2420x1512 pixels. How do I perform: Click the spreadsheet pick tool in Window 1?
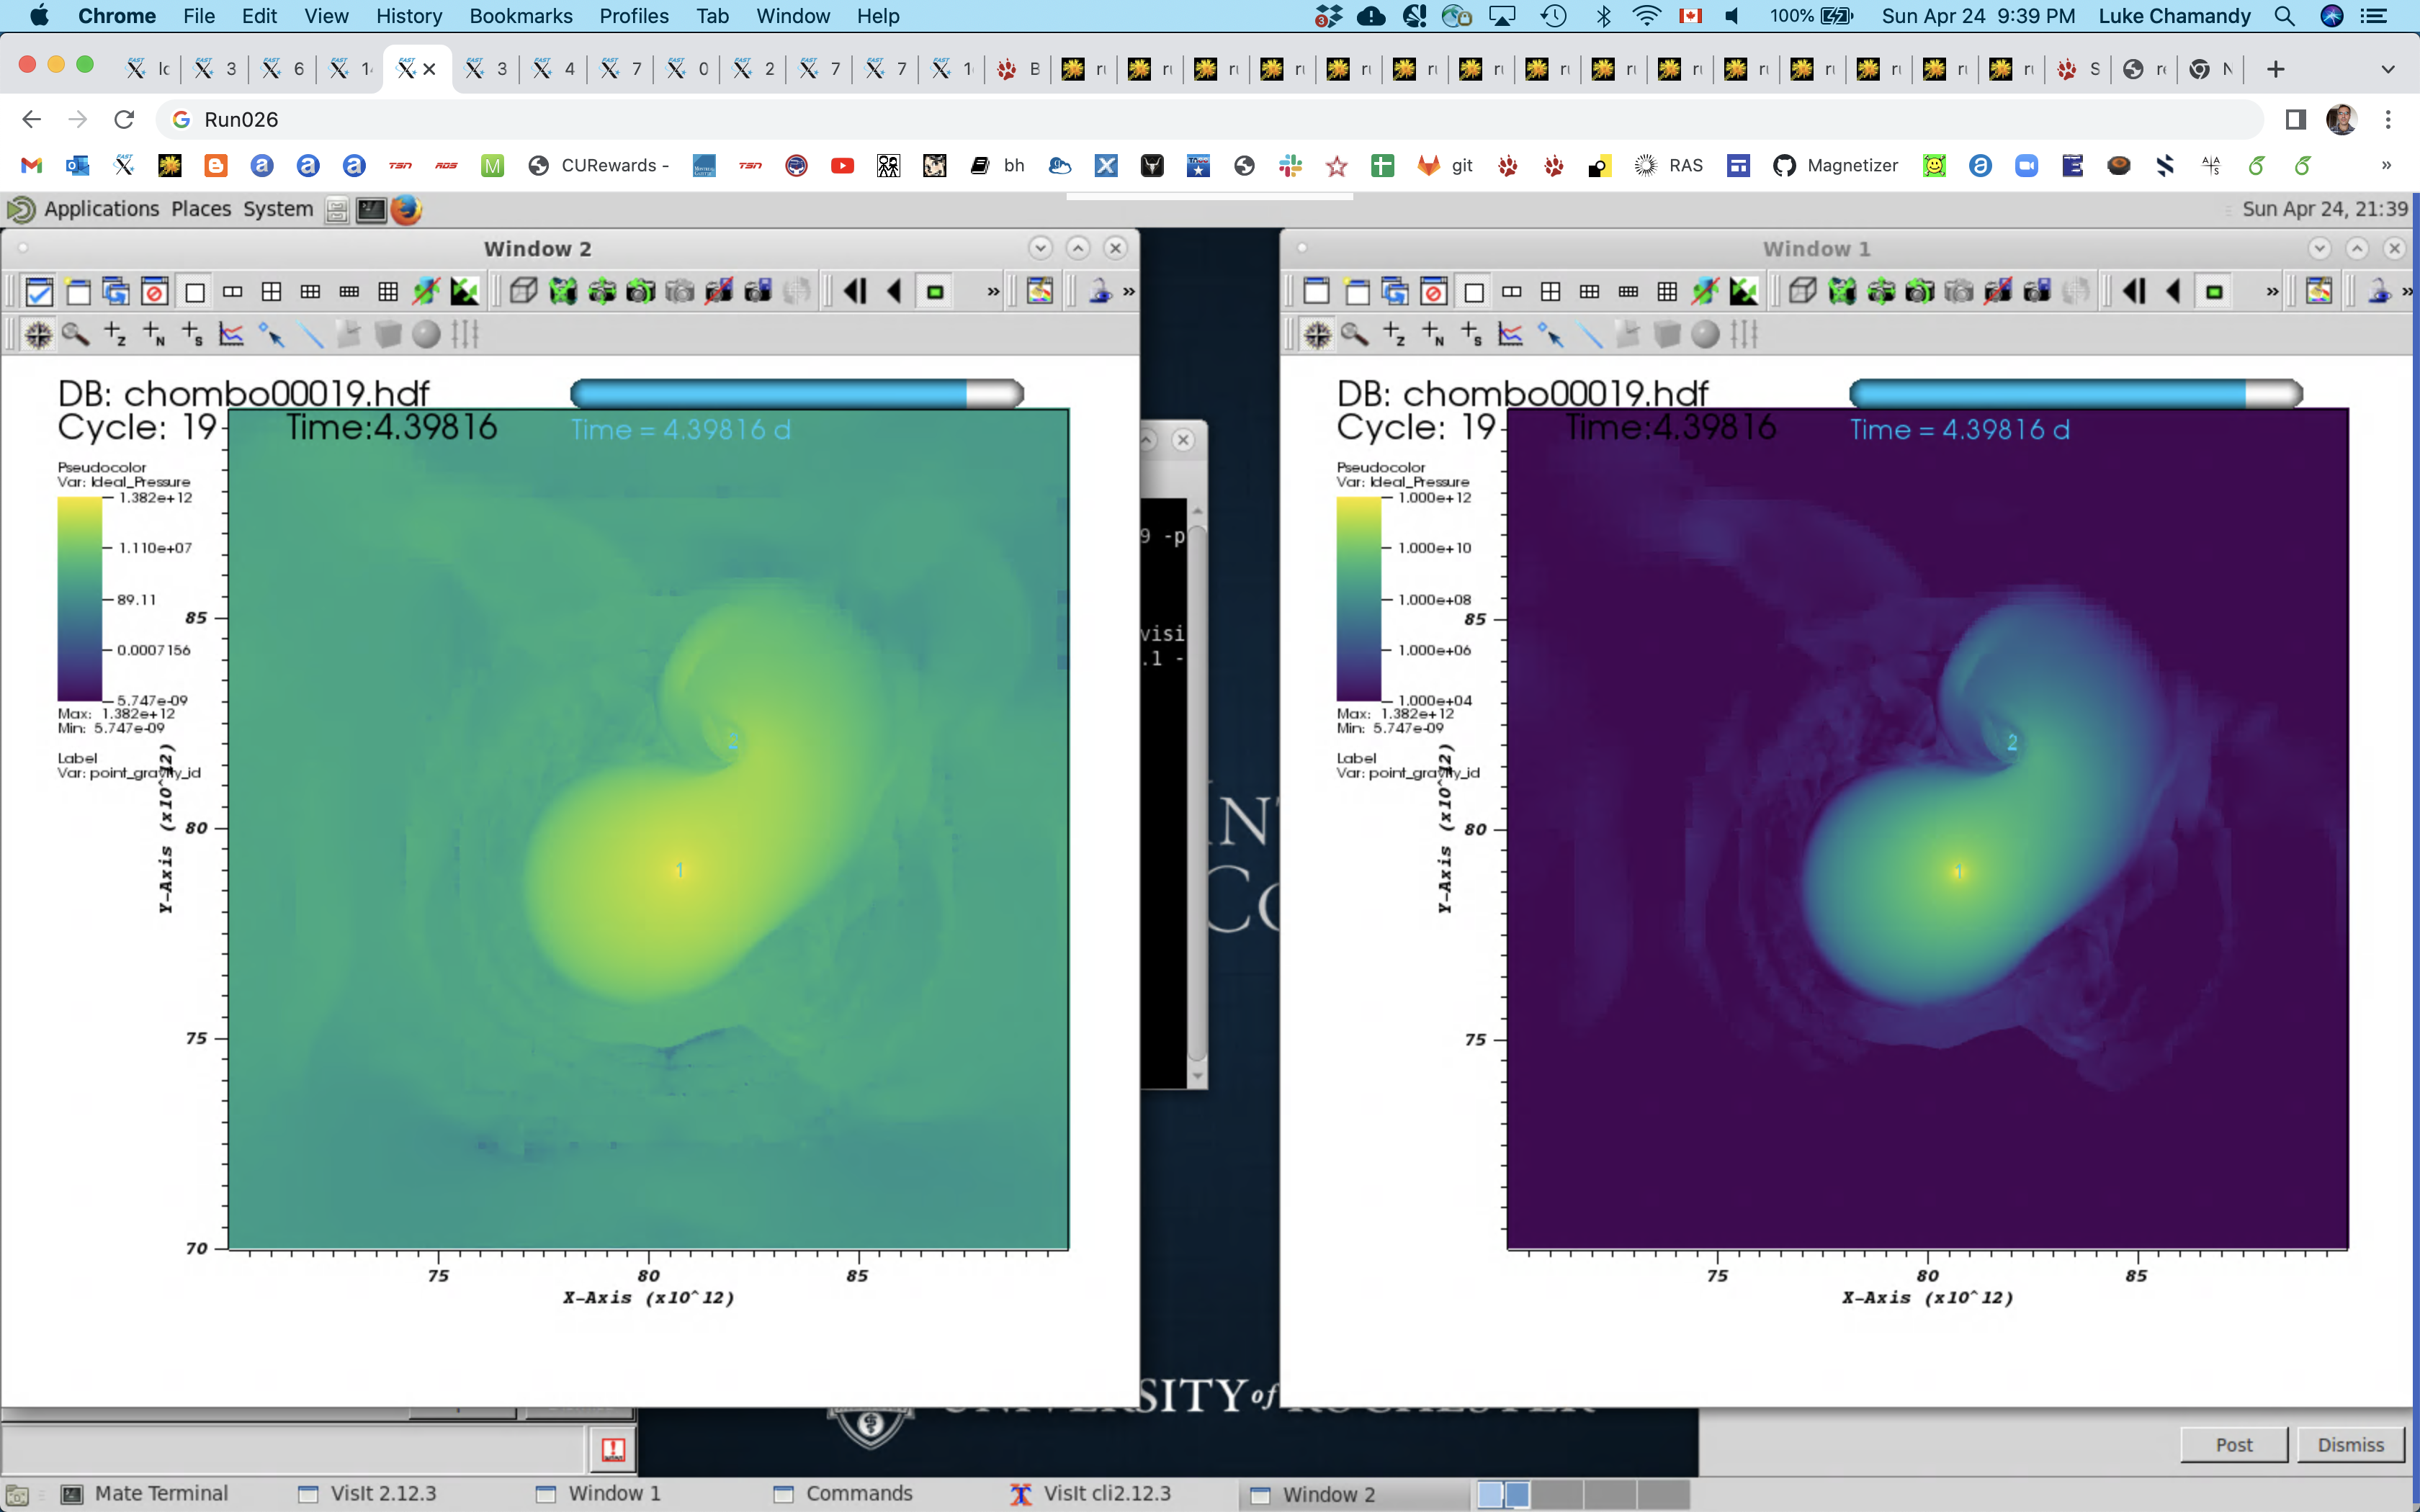click(1472, 335)
